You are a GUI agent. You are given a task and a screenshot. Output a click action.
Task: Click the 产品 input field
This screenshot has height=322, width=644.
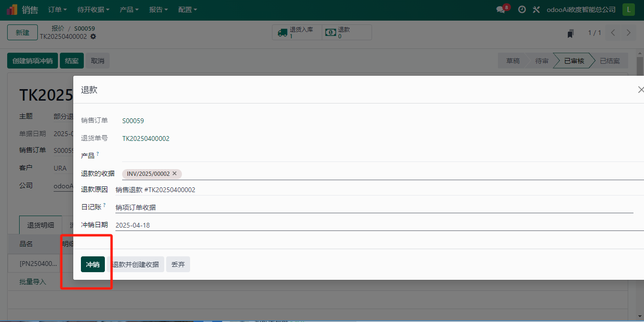click(383, 155)
